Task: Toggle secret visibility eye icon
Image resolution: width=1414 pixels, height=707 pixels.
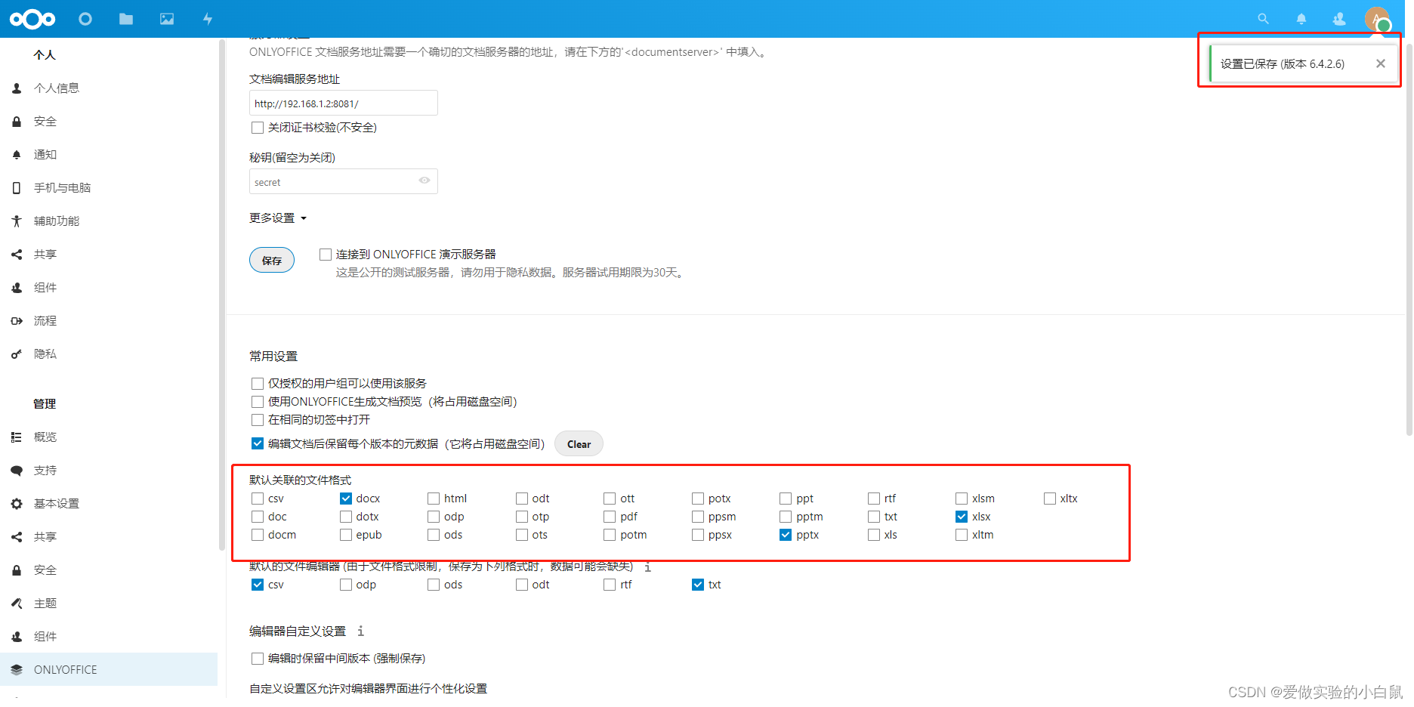Action: pyautogui.click(x=425, y=181)
